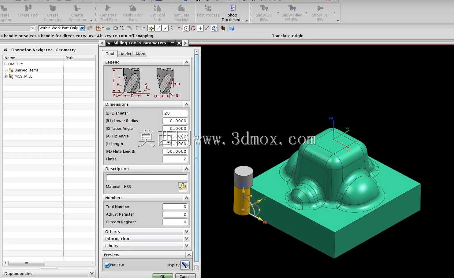Switch to the Tool tab
This screenshot has height=278, width=454.
[x=110, y=54]
